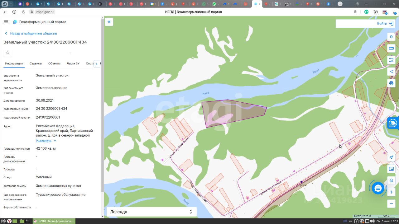399x224 pixels.
Task: Print the map view
Action: point(391,83)
